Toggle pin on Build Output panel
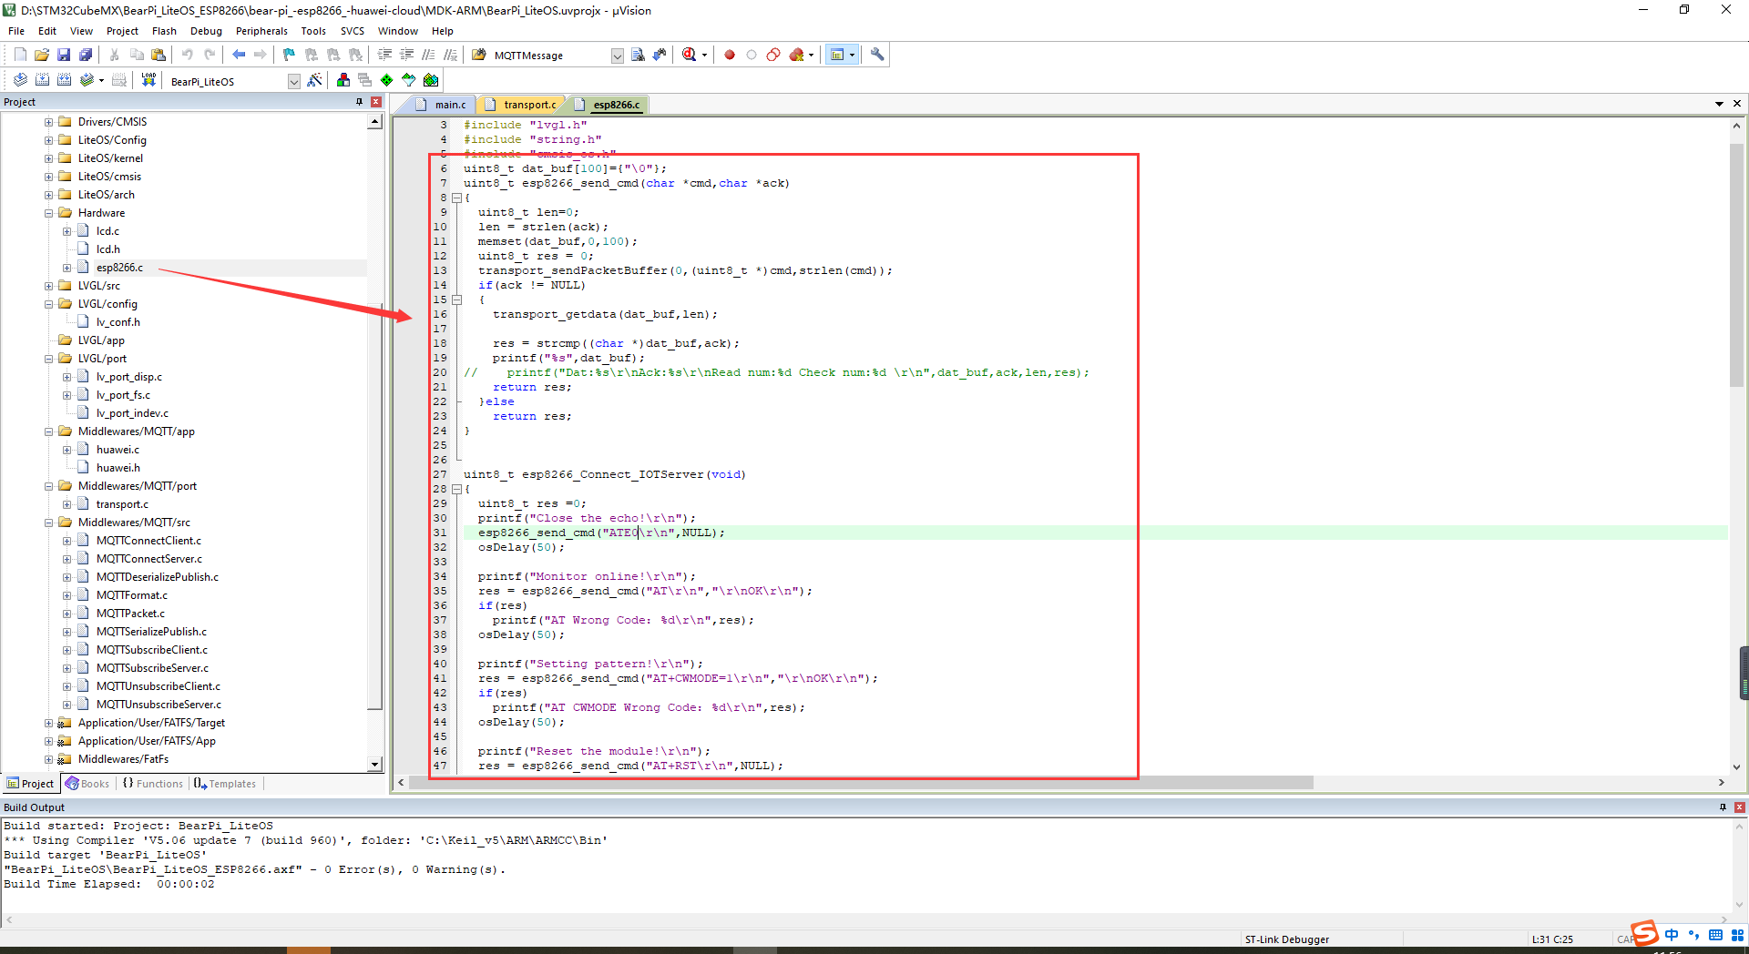Screen dimensions: 1749x954 1723,807
